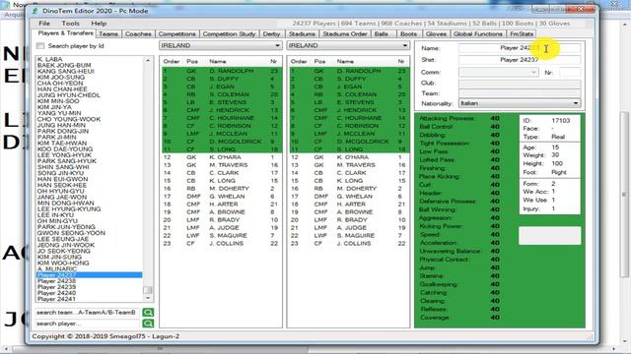Image resolution: width=631 pixels, height=354 pixels.
Task: Click the Nr input field
Action: pos(570,72)
